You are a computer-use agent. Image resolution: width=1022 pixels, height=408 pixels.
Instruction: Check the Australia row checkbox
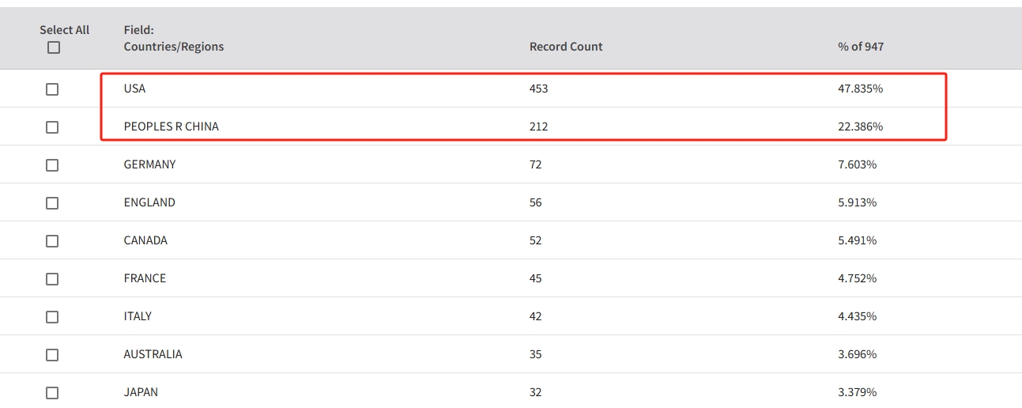(x=52, y=355)
